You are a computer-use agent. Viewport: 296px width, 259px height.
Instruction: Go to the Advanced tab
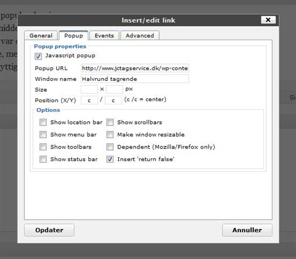[x=140, y=36]
